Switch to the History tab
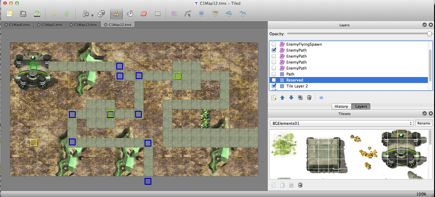 [341, 106]
